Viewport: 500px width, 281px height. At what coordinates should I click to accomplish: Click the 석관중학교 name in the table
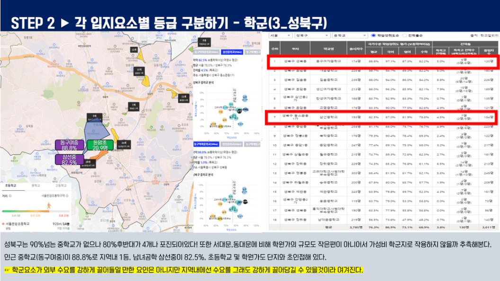click(x=329, y=192)
